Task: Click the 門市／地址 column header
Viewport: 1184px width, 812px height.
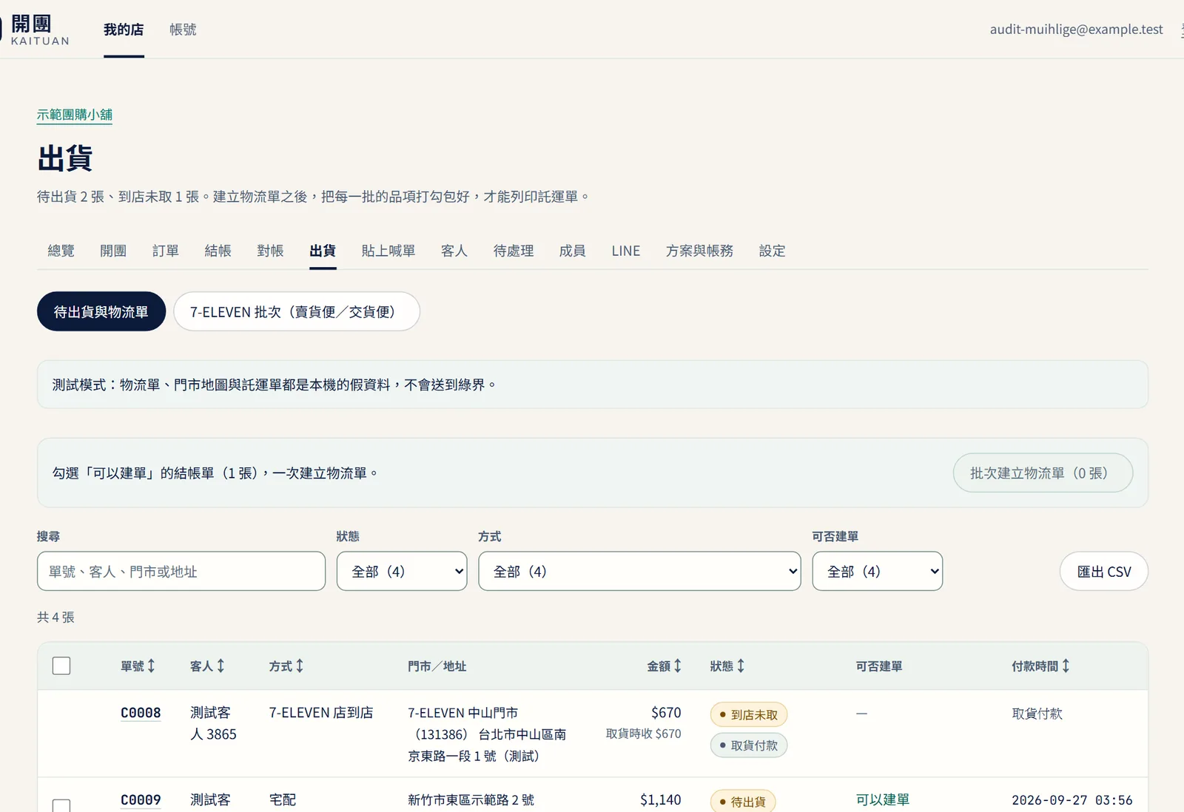Action: (437, 666)
